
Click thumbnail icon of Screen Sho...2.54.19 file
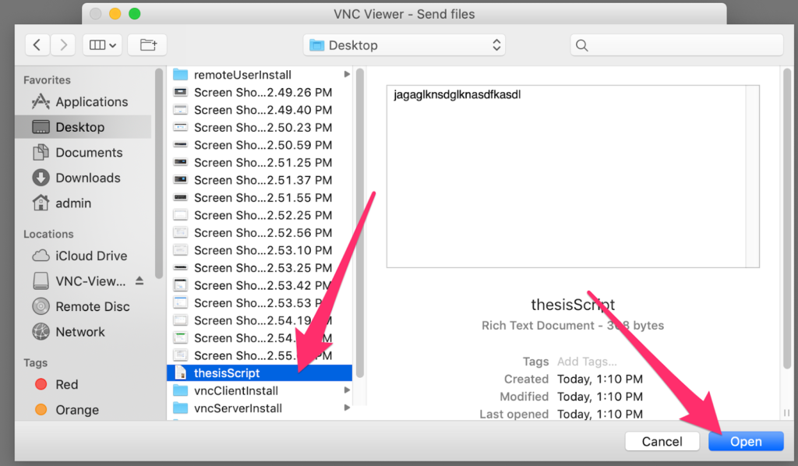pyautogui.click(x=180, y=320)
